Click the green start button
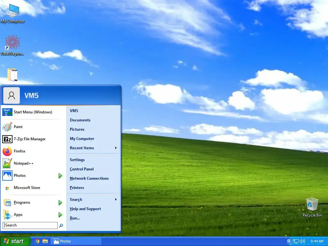This screenshot has height=246, width=328. point(15,241)
